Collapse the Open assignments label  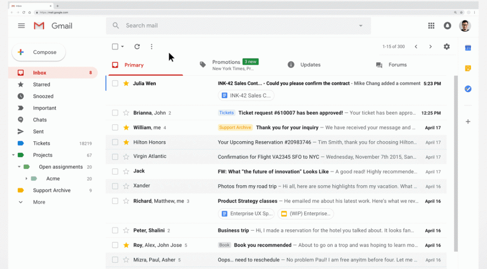pos(19,167)
